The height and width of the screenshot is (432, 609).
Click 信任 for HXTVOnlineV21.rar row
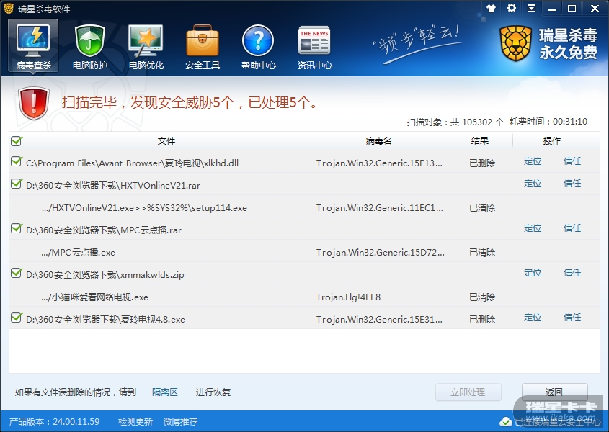coord(572,183)
